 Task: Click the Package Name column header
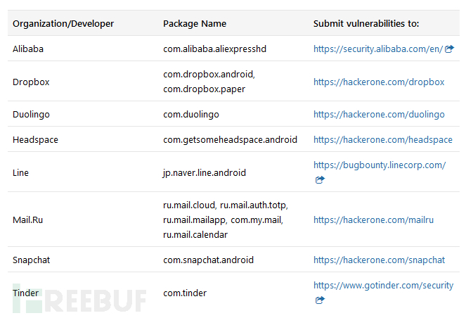(x=195, y=23)
